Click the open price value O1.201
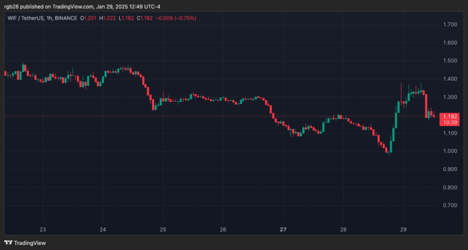Viewport: 468px width, 250px height. 89,18
